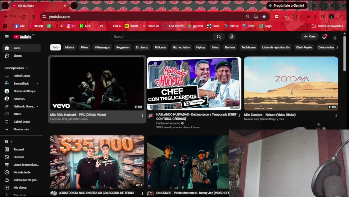This screenshot has height=197, width=349.
Task: Open options menu for PPC mix
Action: point(142,115)
